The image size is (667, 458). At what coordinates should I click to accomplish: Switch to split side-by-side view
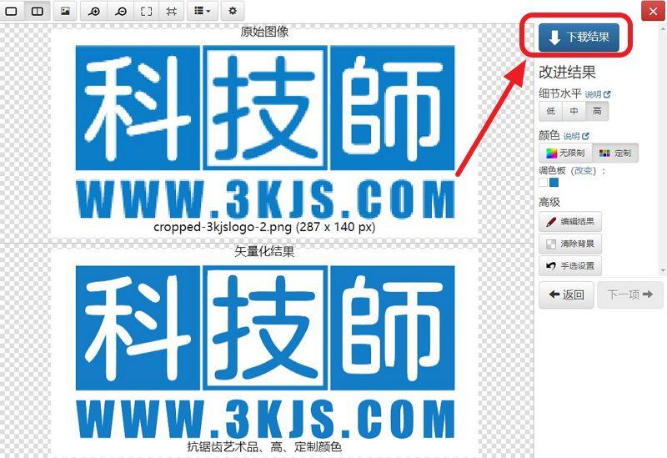(x=37, y=11)
